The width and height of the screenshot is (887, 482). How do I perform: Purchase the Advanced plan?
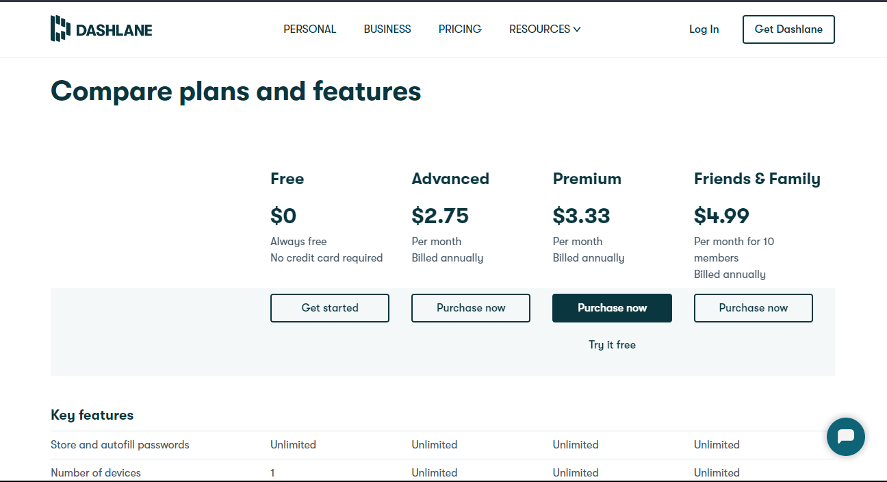[471, 308]
